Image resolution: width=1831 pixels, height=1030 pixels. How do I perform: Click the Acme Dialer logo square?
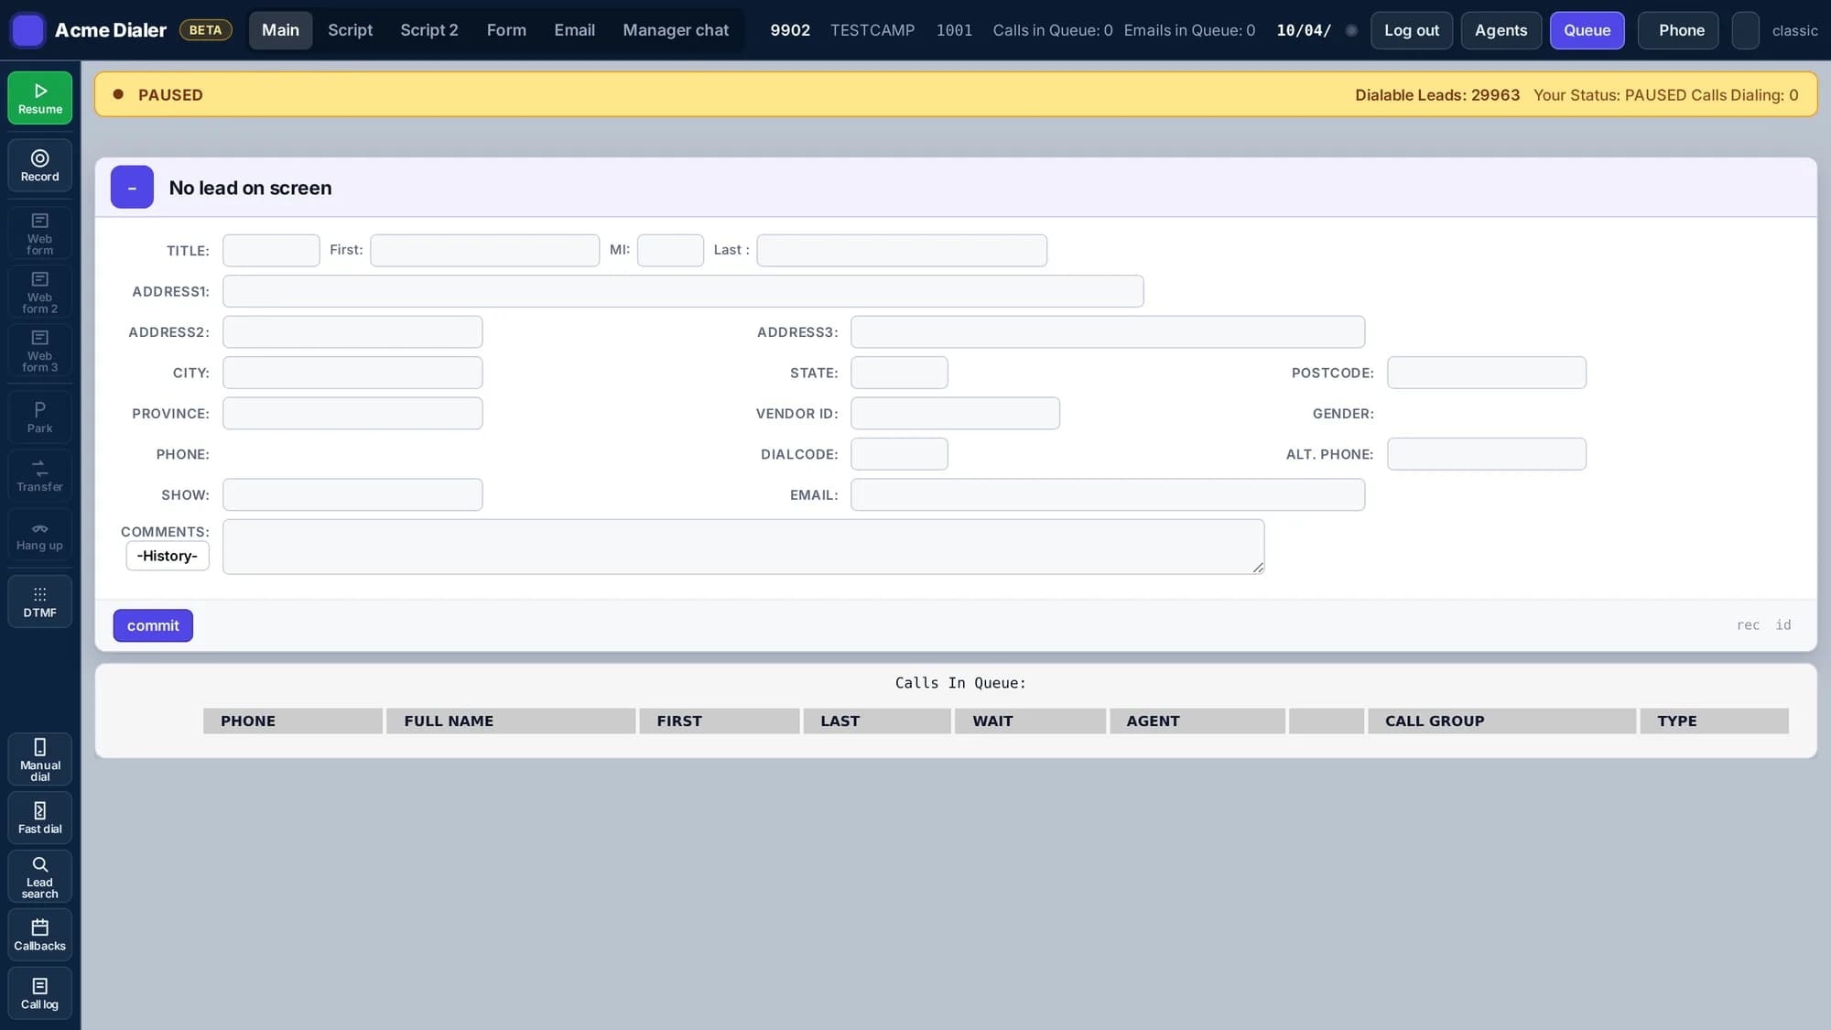click(27, 30)
